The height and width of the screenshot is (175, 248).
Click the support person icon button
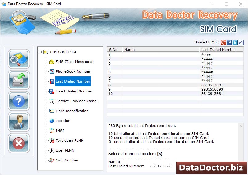point(19,122)
